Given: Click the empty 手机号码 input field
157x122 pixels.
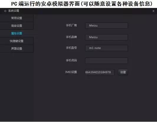Looking at the screenshot, I should [x=107, y=61].
